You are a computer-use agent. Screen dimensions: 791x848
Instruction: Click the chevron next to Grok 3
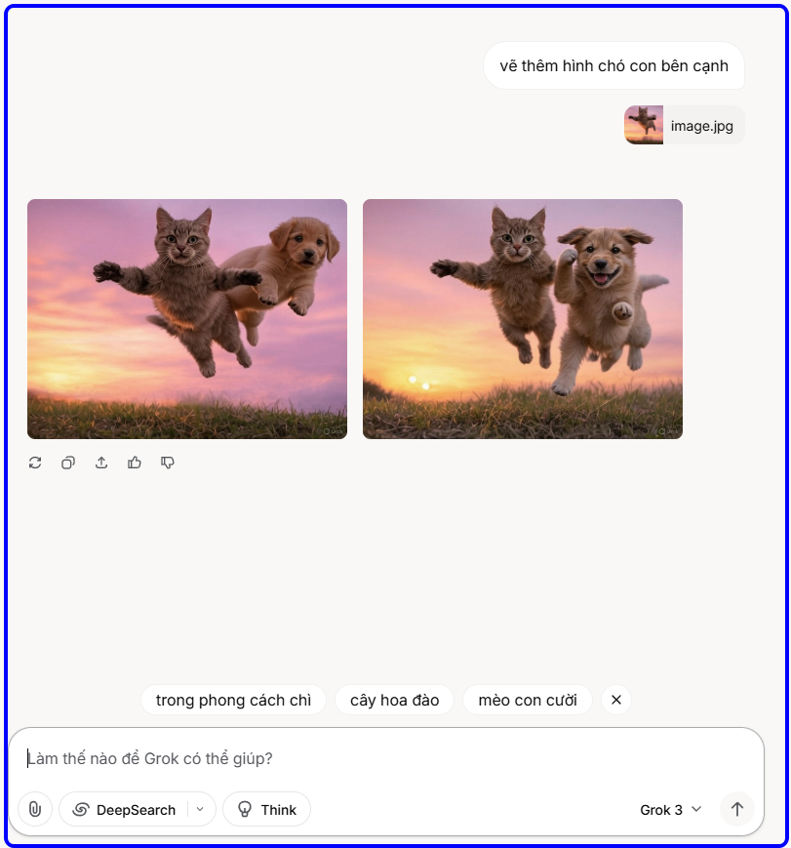pos(697,809)
